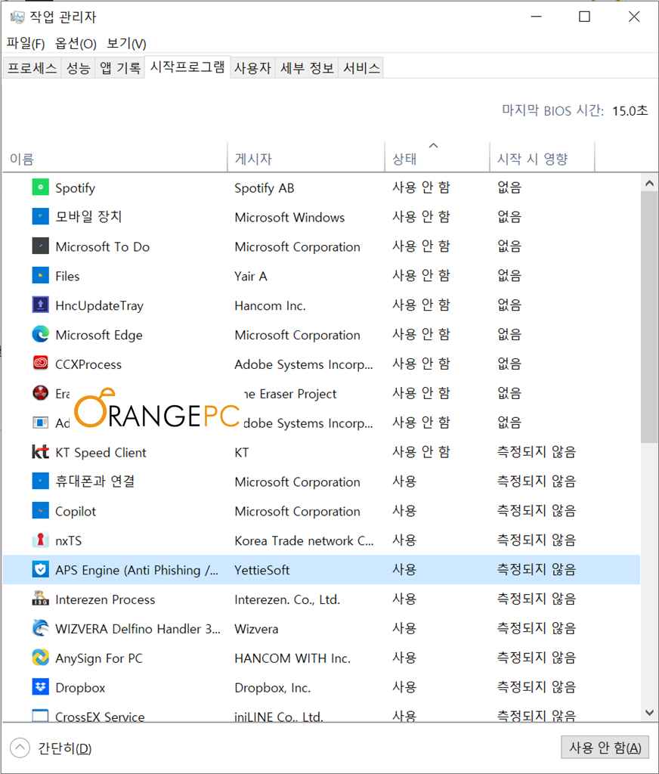Screen dimensions: 659x774
Task: Click the Microsoft To Do icon
Action: point(41,246)
